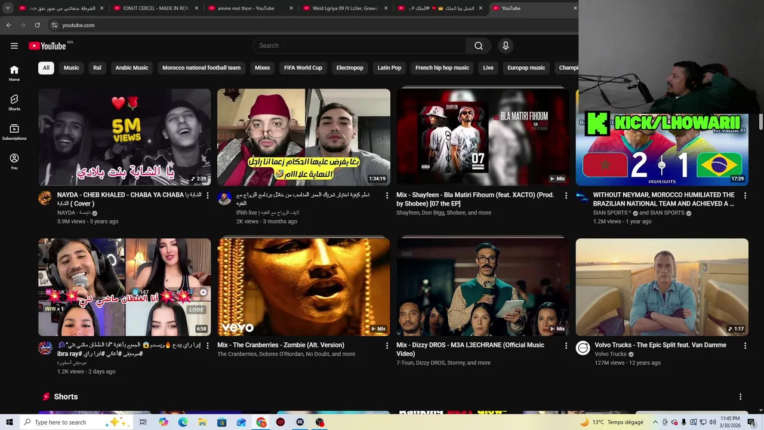Select the Latin Pop filter chip
Viewport: 764px width, 430px height.
389,68
